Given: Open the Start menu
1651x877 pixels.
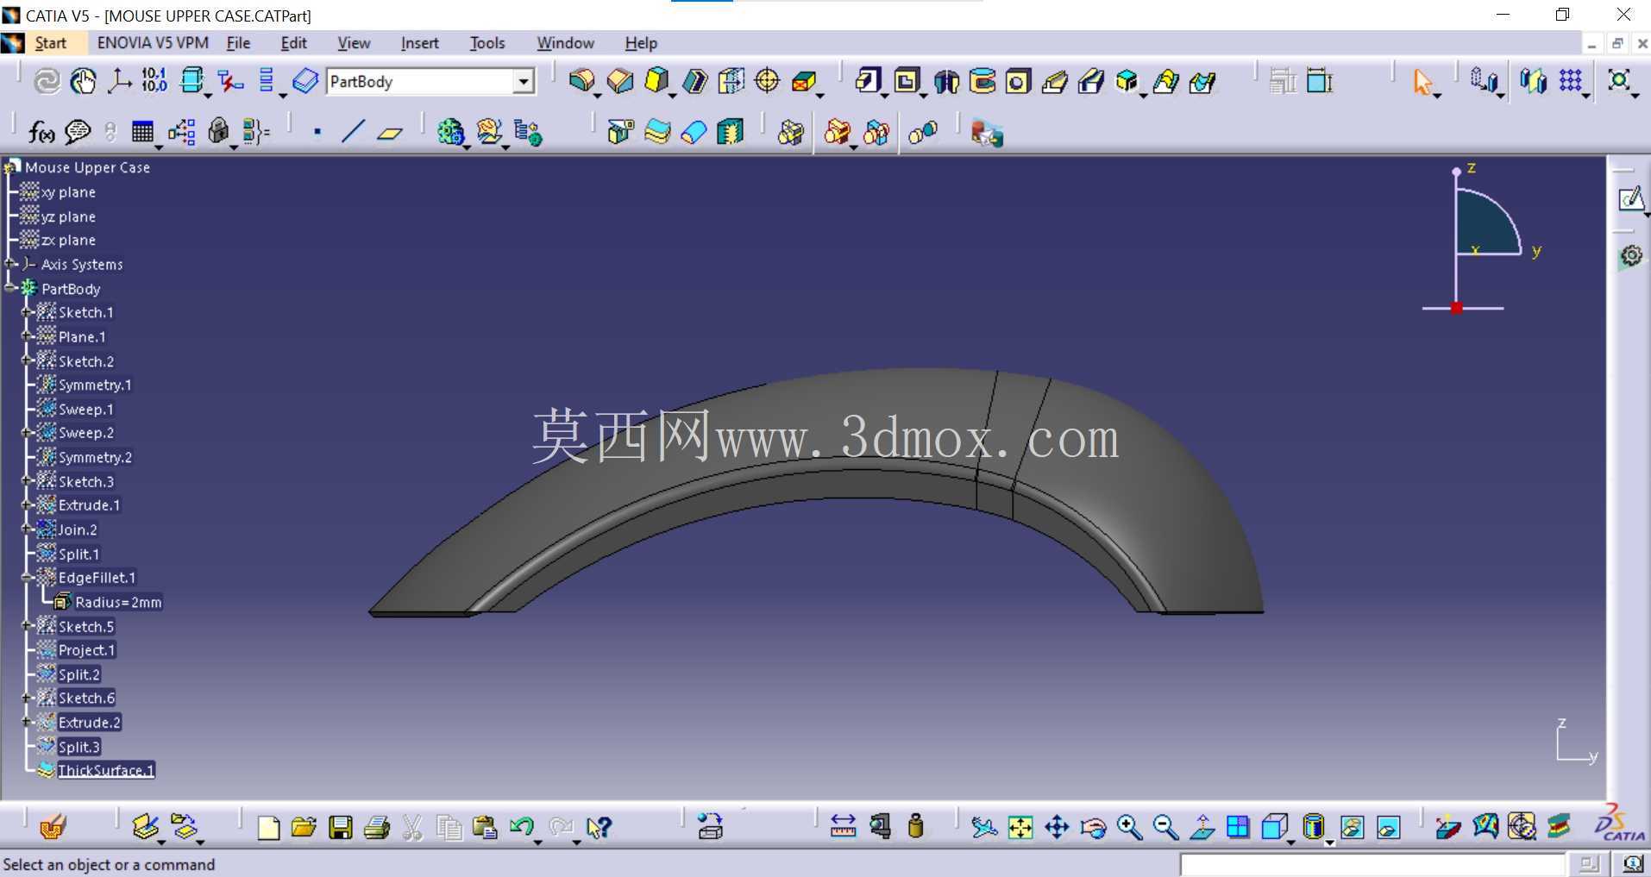Looking at the screenshot, I should (50, 42).
